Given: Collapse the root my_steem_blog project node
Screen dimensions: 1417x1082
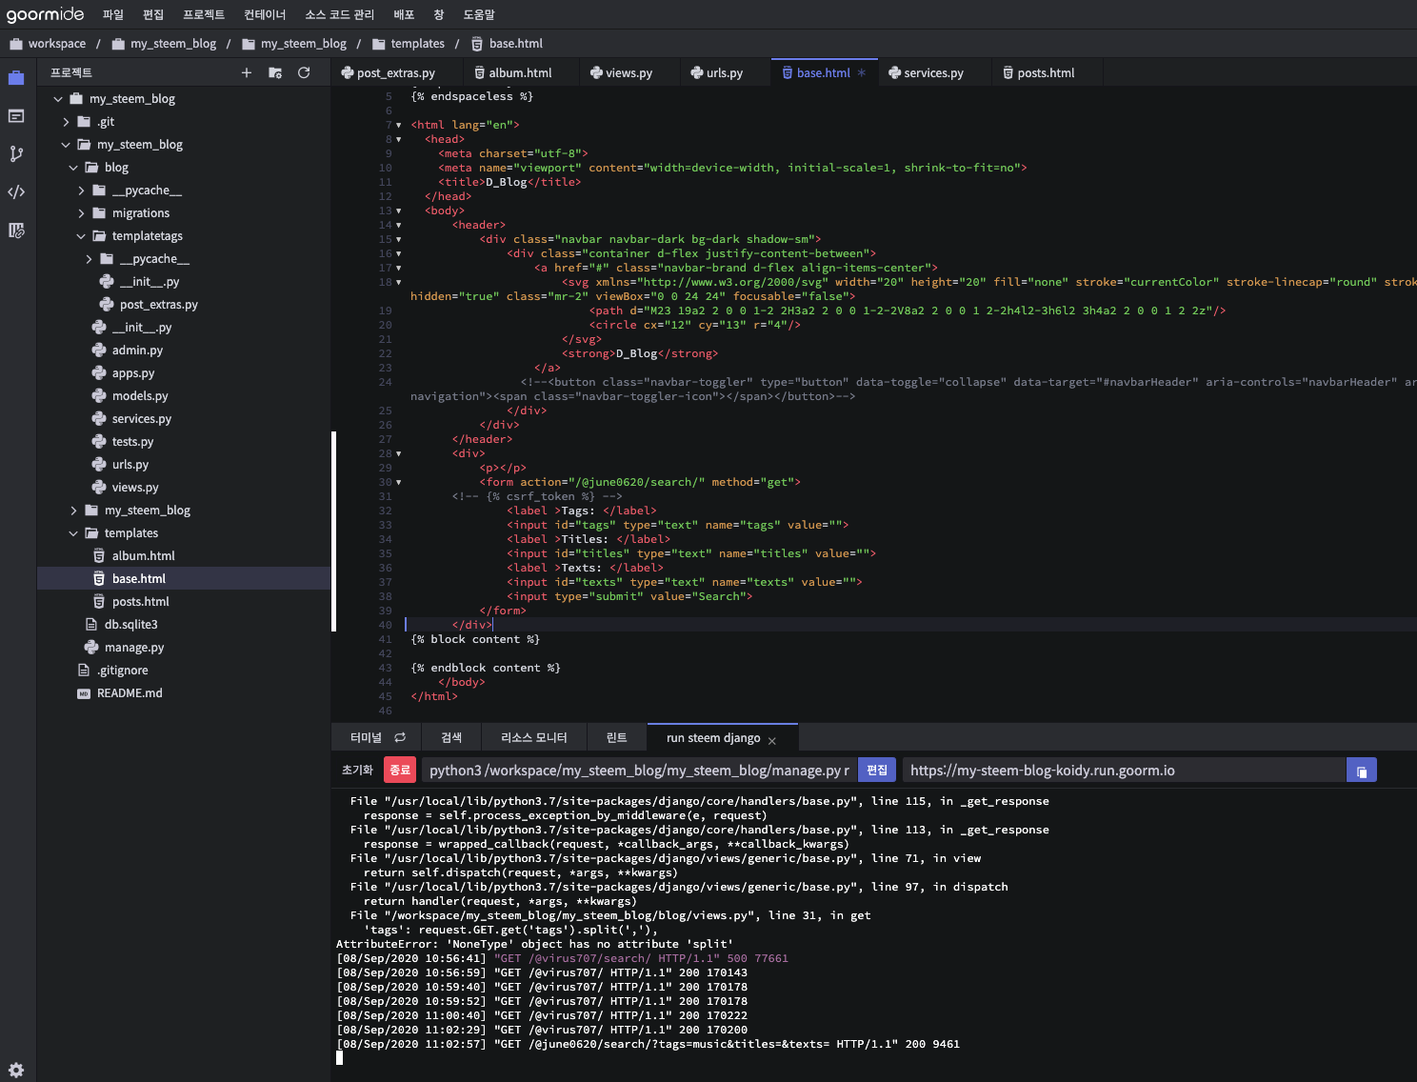Looking at the screenshot, I should pos(58,98).
